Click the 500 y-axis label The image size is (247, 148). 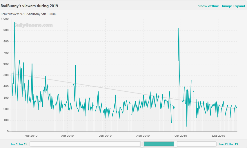[x=6, y=75]
